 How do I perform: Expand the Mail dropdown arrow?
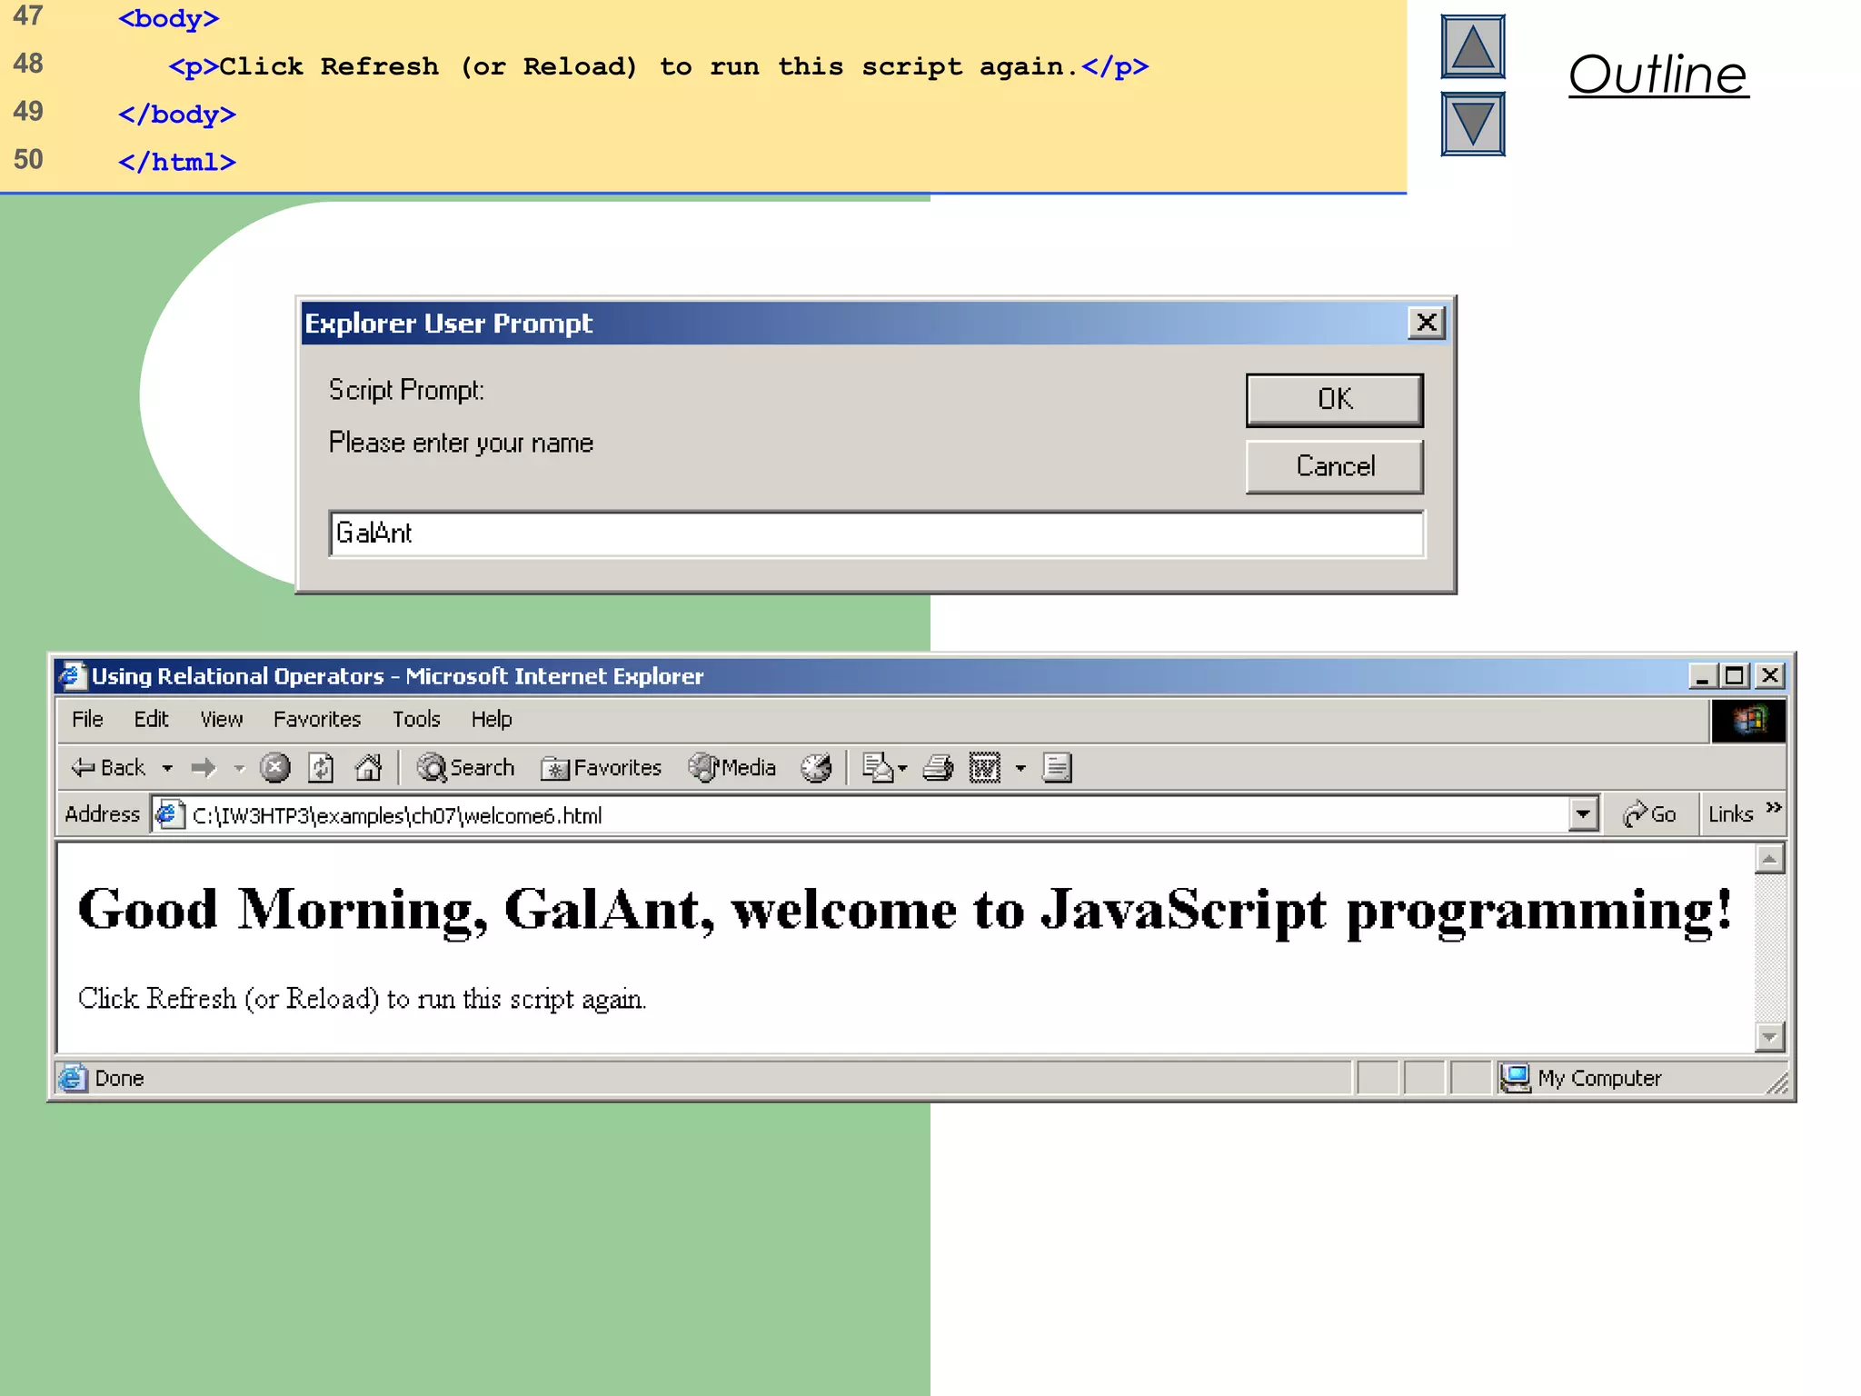902,769
